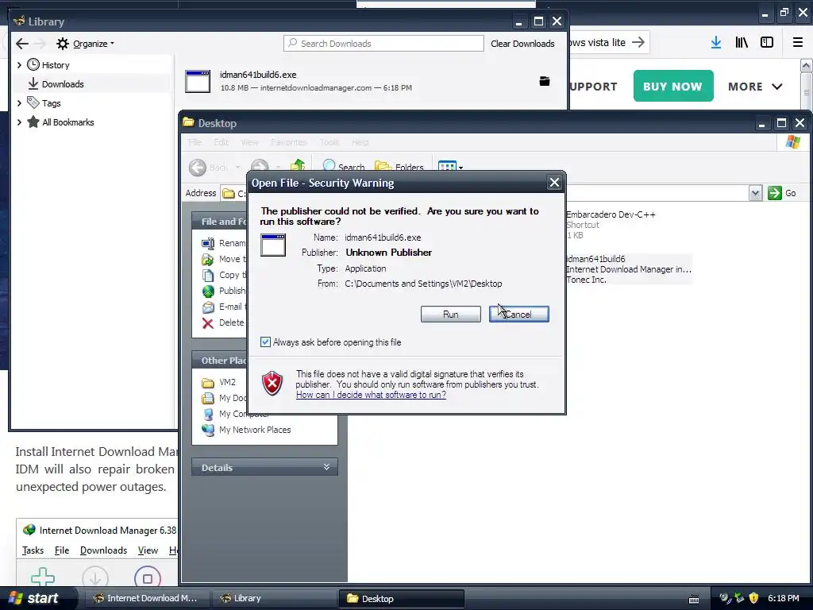Click the SUPPORT link on the webpage
Image resolution: width=813 pixels, height=610 pixels.
593,87
